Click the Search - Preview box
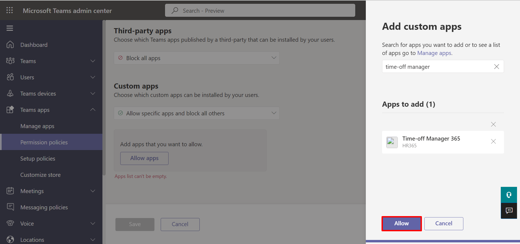This screenshot has height=244, width=520. pyautogui.click(x=260, y=10)
